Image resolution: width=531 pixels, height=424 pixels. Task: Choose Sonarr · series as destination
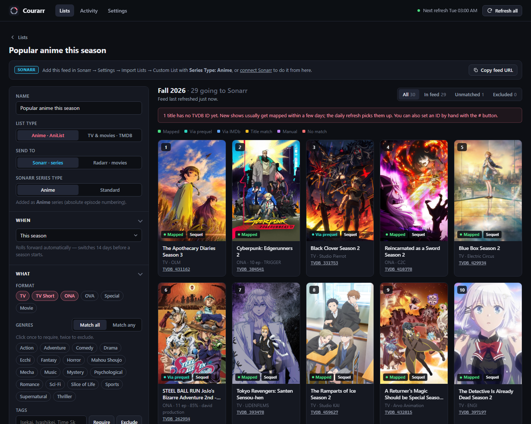click(x=48, y=163)
